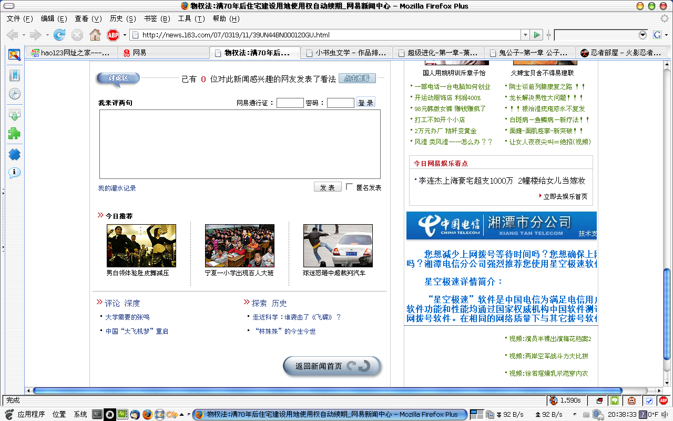The width and height of the screenshot is (673, 421).
Task: Open the 中国“大飞机梦”重启 link
Action: click(x=137, y=331)
